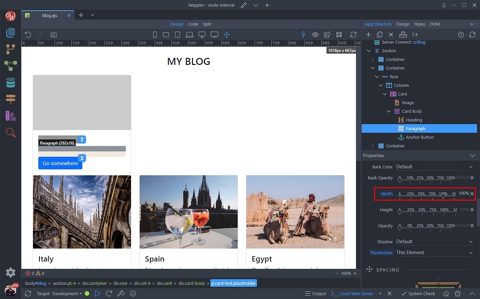Image resolution: width=480 pixels, height=299 pixels.
Task: Set the Width property to 50%
Action: 421,194
